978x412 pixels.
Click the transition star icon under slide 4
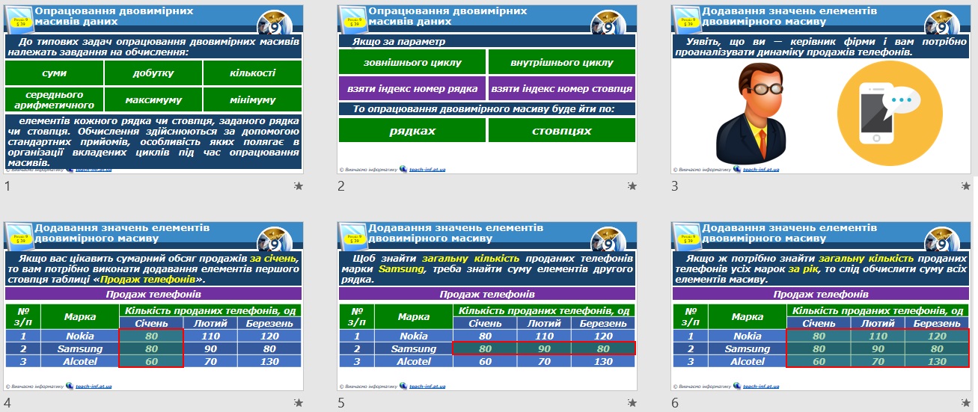click(x=299, y=403)
